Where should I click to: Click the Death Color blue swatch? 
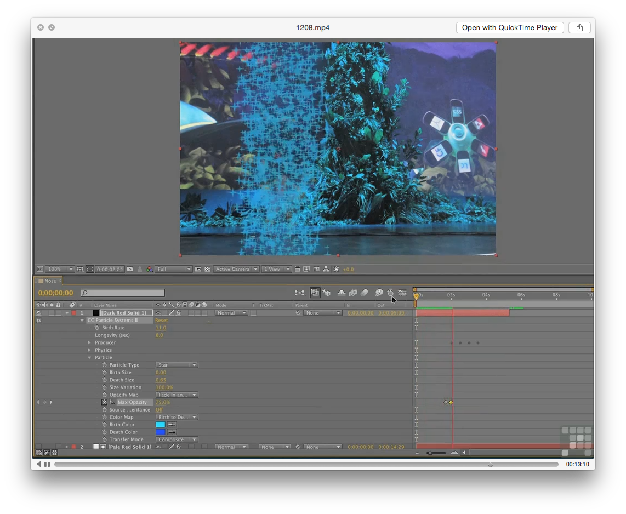(x=161, y=432)
